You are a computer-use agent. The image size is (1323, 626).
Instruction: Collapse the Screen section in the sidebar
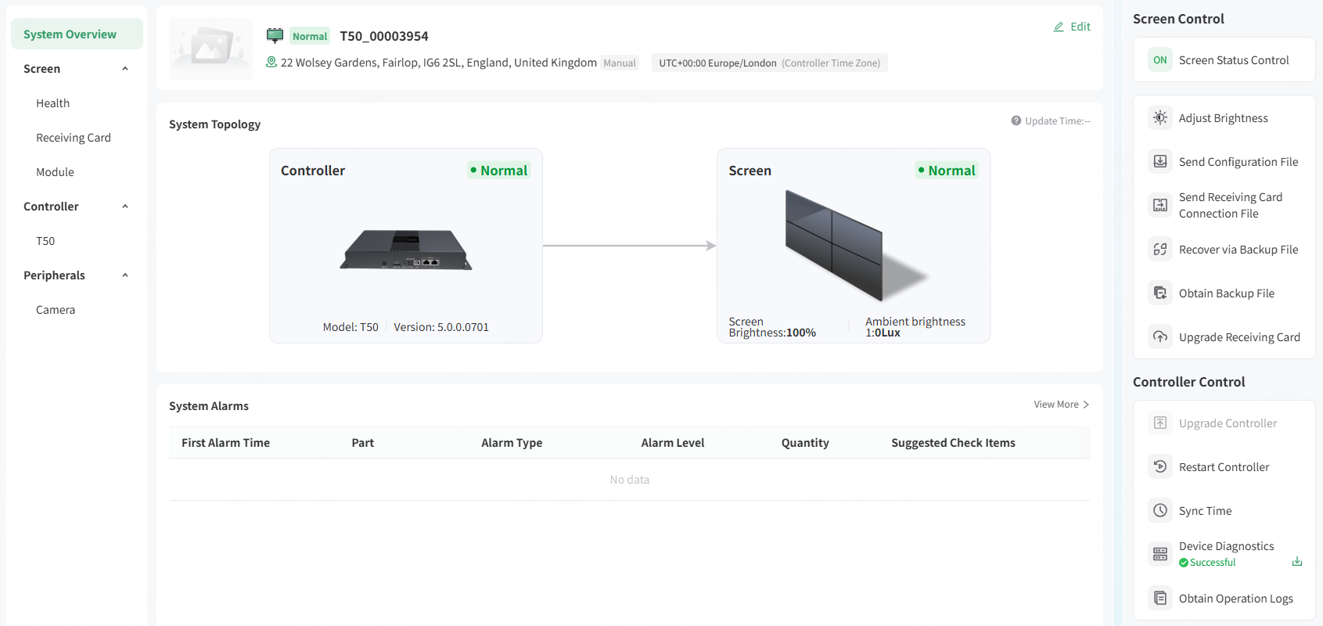point(125,69)
